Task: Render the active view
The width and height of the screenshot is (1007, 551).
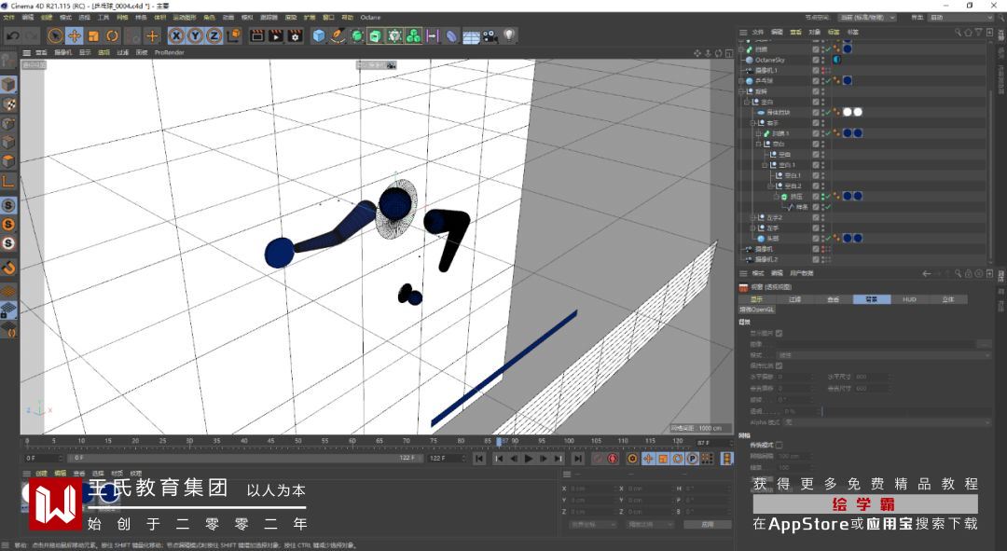Action: coord(257,36)
